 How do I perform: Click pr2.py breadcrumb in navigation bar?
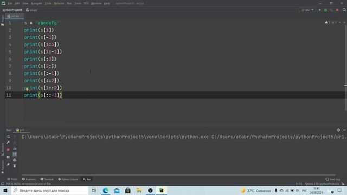click(31, 10)
